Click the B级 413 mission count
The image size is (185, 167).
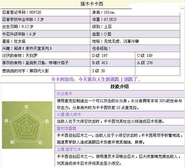point(100,63)
